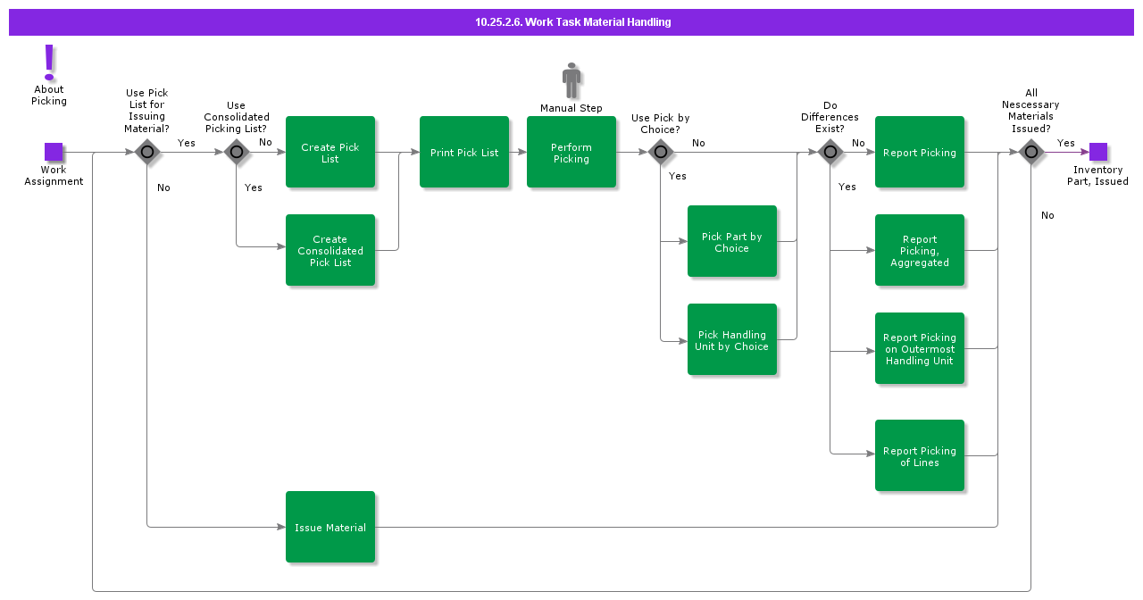The image size is (1143, 600).
Task: Open the Create Pick List activity
Action: point(330,152)
